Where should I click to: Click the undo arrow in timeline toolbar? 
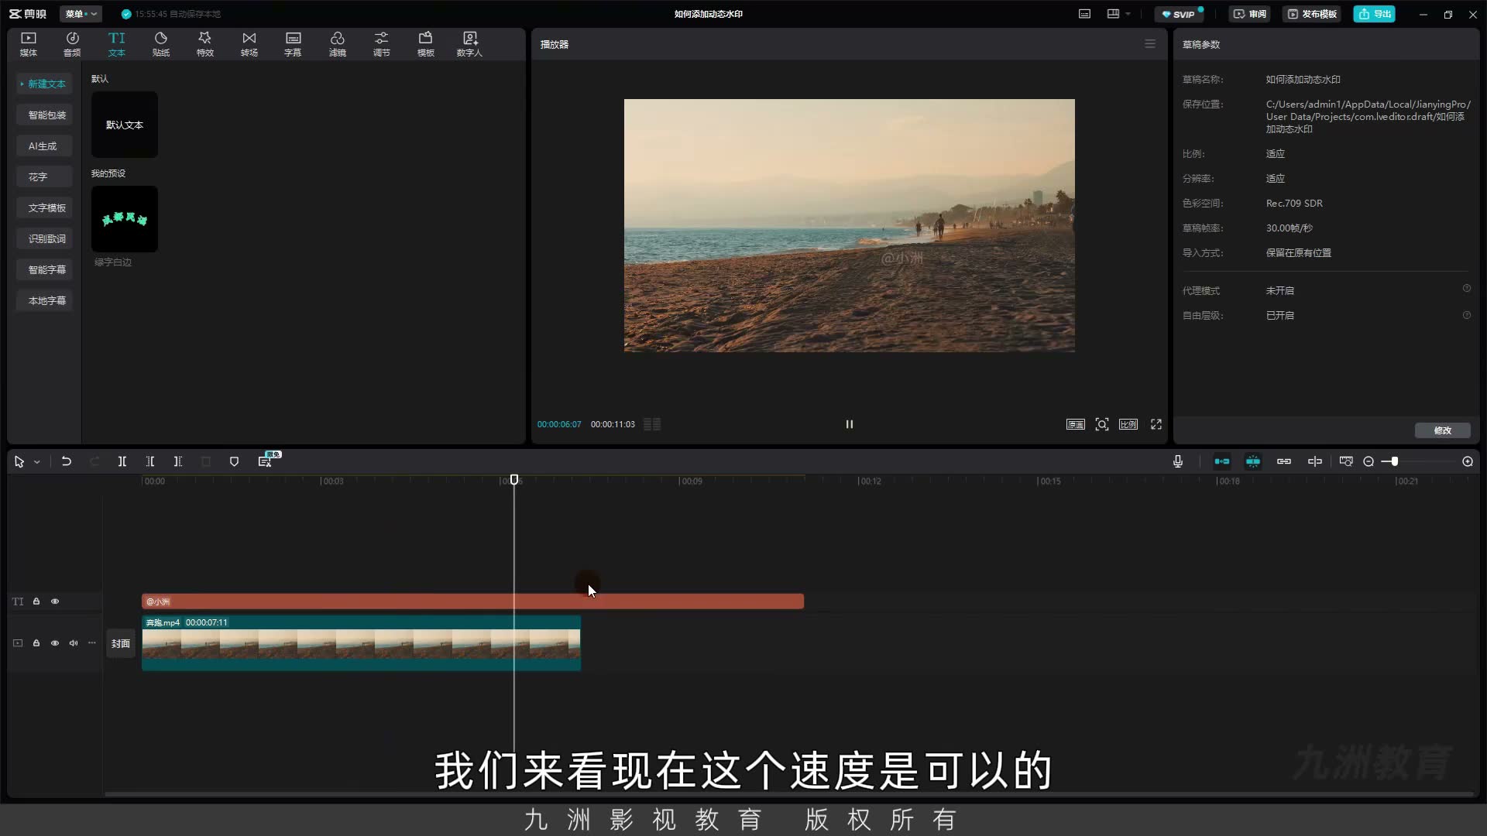[67, 461]
